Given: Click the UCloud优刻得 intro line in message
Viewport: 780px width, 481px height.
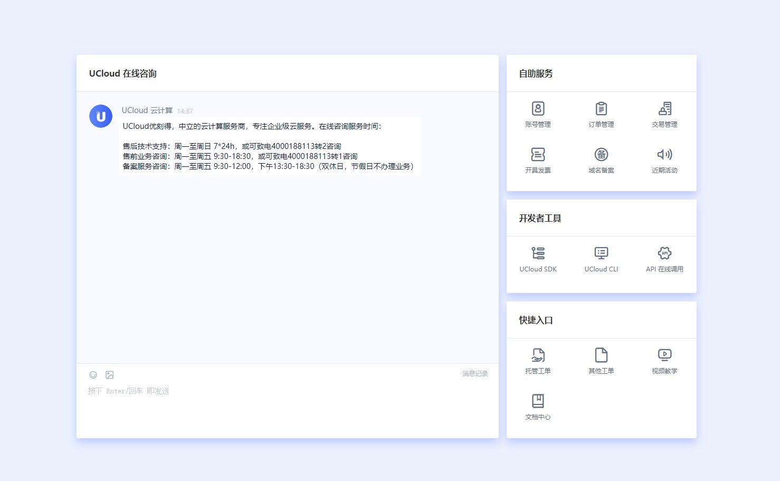Looking at the screenshot, I should (252, 126).
